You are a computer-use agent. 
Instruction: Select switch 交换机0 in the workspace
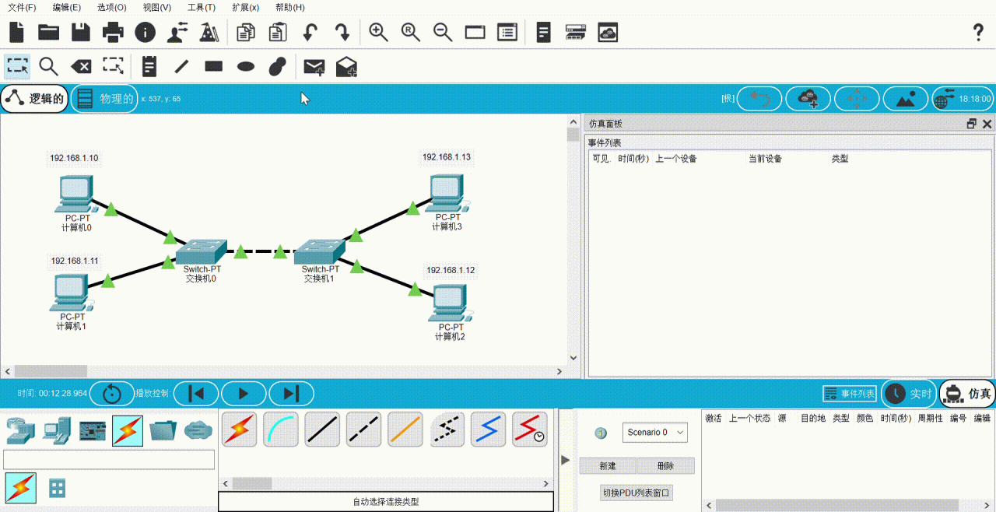(x=201, y=252)
